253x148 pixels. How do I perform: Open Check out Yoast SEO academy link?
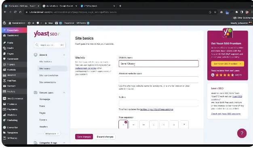click(x=226, y=114)
